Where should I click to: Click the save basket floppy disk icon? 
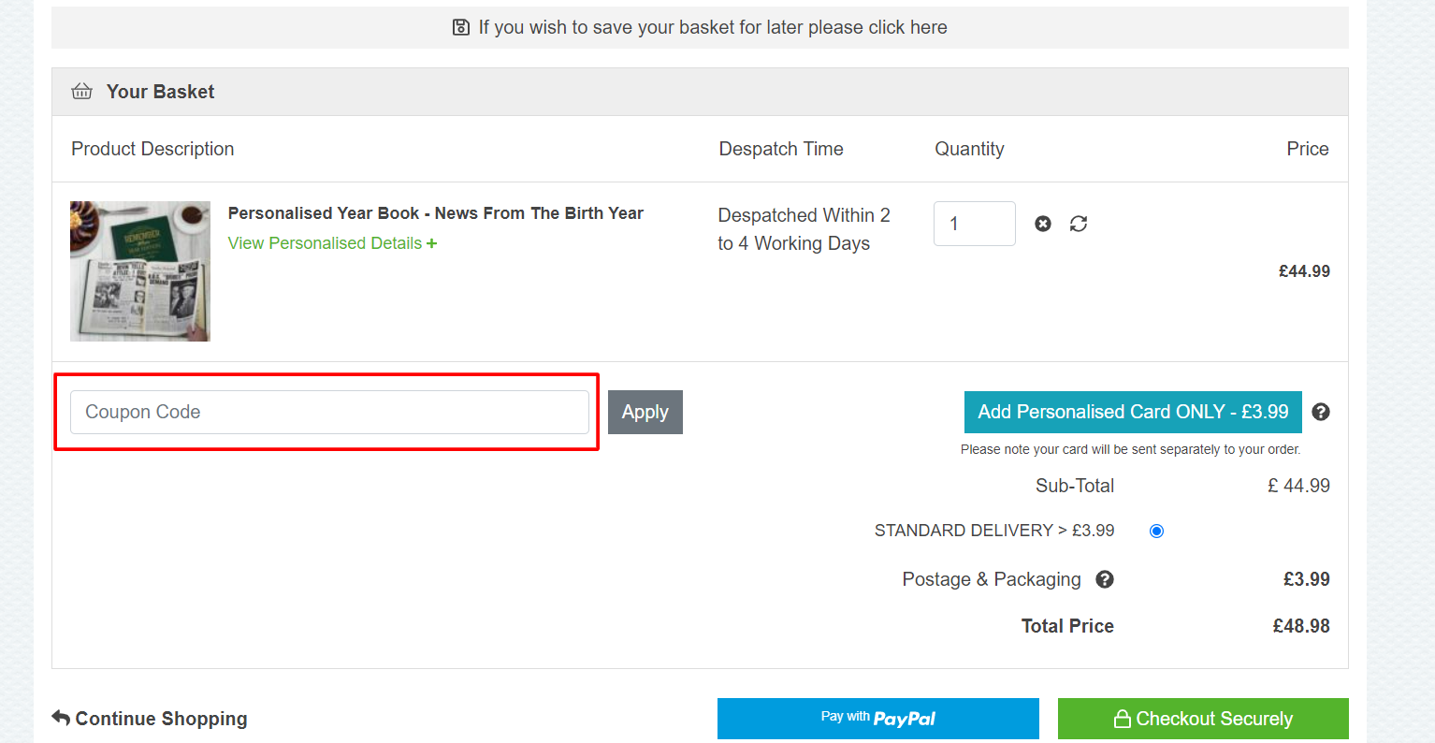461,27
